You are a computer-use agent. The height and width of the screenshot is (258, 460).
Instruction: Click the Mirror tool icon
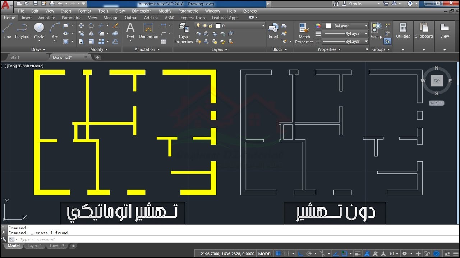(91, 33)
